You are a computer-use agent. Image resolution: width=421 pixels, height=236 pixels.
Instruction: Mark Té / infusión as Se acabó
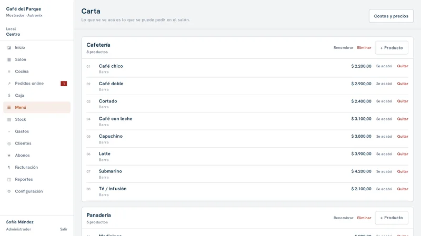coord(384,189)
